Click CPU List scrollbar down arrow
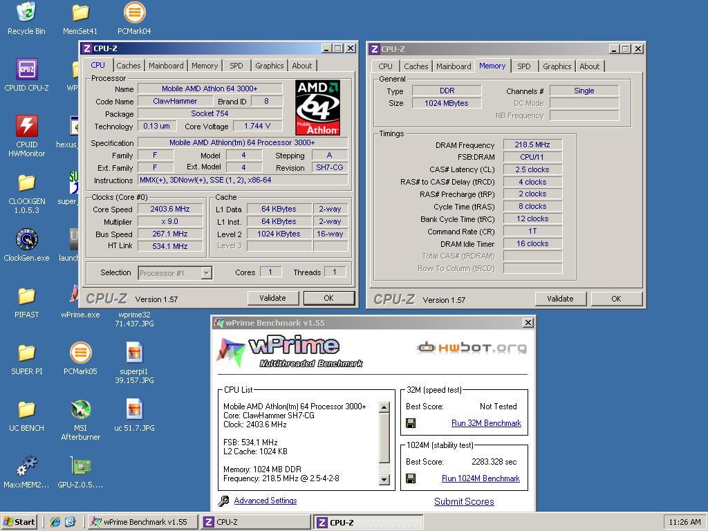Viewport: 708px width, 531px height. pyautogui.click(x=384, y=480)
